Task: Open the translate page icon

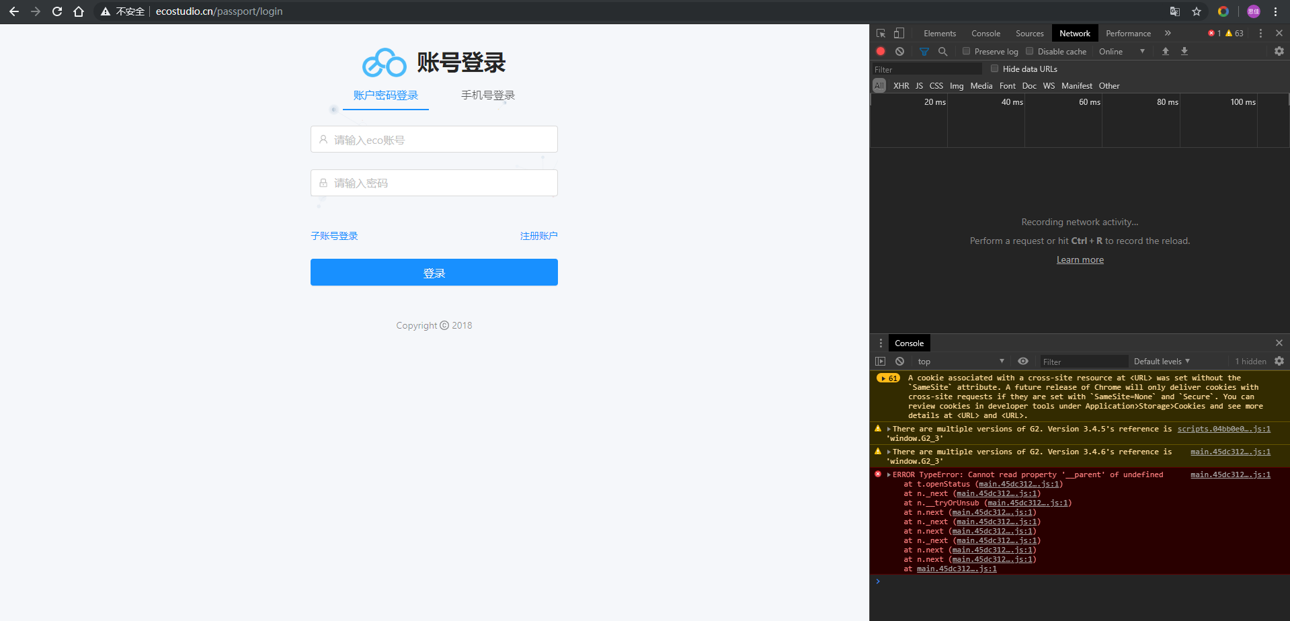Action: (x=1175, y=11)
